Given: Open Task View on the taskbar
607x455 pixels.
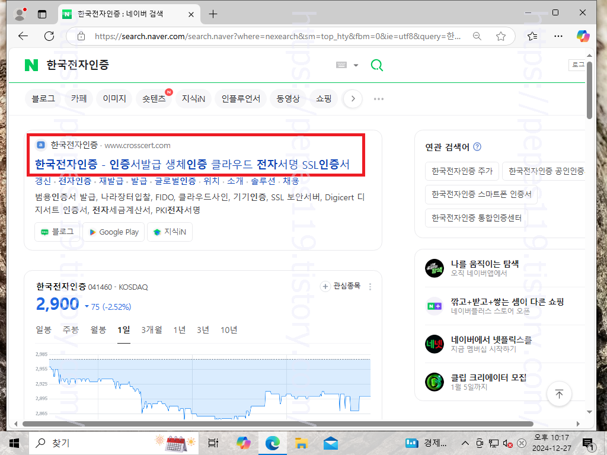Looking at the screenshot, I should coord(213,443).
